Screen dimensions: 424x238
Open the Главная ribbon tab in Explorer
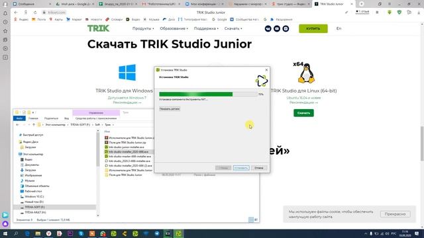[x=33, y=118]
